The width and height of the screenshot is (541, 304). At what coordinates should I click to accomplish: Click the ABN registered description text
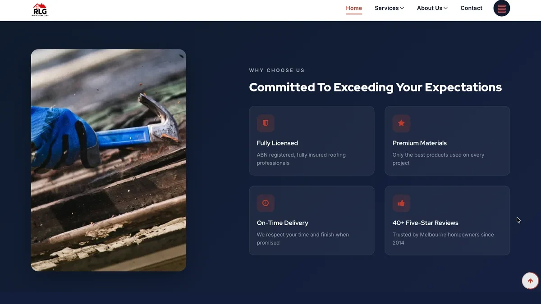[301, 159]
